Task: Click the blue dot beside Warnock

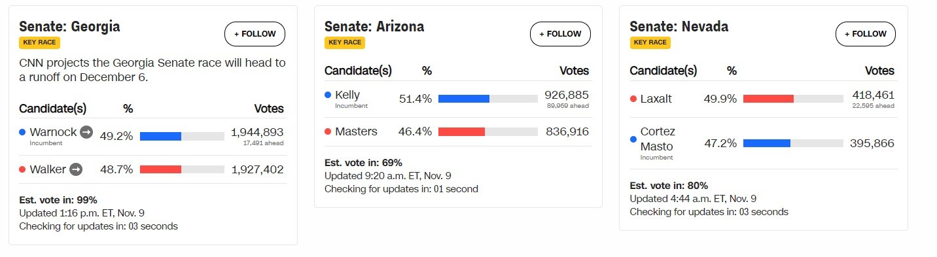Action: [x=22, y=132]
